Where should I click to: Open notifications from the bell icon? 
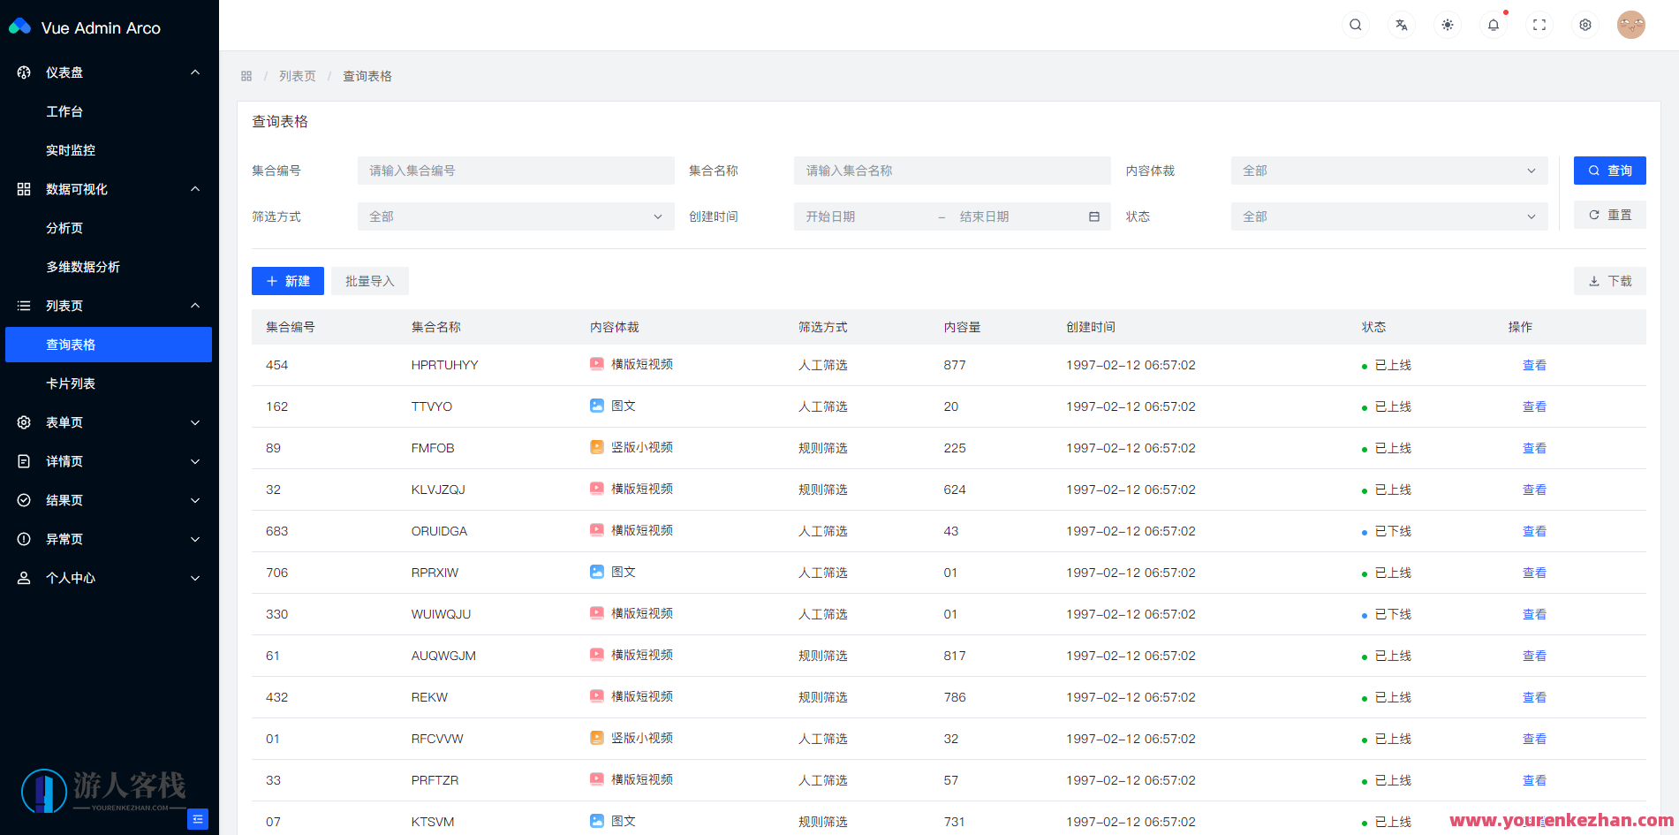click(1494, 25)
